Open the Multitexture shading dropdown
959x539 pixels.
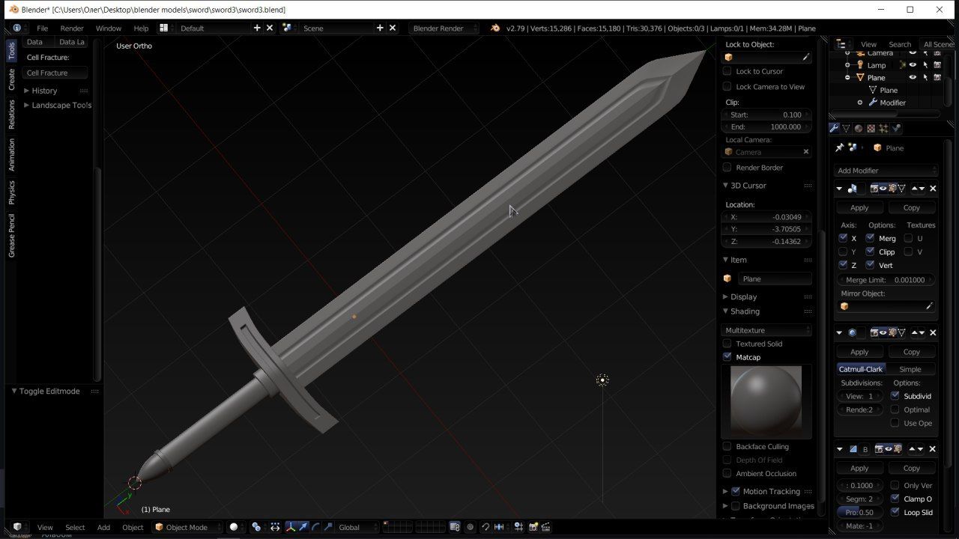(x=767, y=330)
